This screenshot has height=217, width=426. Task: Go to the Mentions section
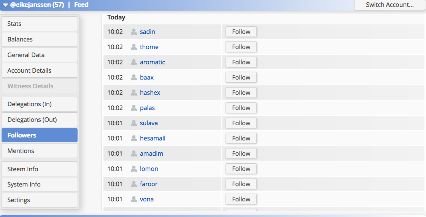tap(40, 151)
